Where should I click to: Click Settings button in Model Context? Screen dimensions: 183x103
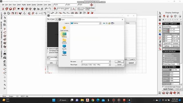(x=167, y=46)
